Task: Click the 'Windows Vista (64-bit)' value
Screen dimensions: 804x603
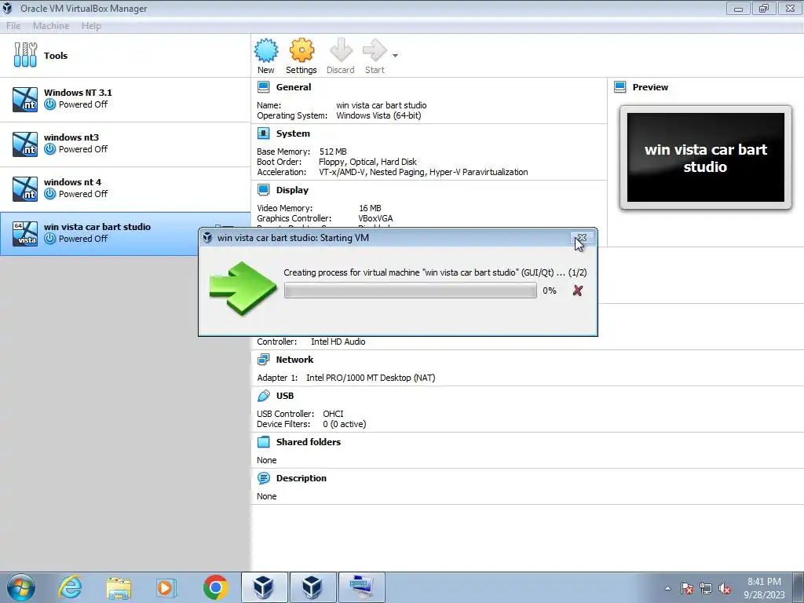Action: pos(378,115)
